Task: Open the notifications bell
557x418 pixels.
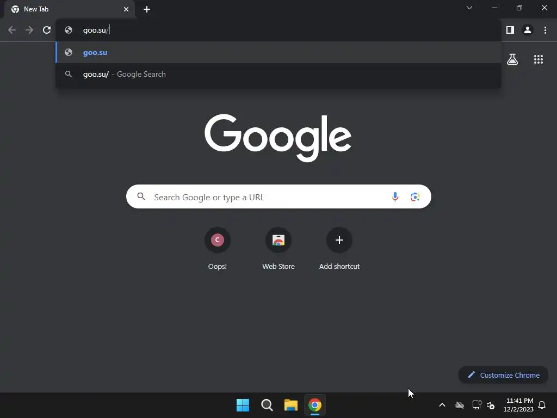Action: 542,405
